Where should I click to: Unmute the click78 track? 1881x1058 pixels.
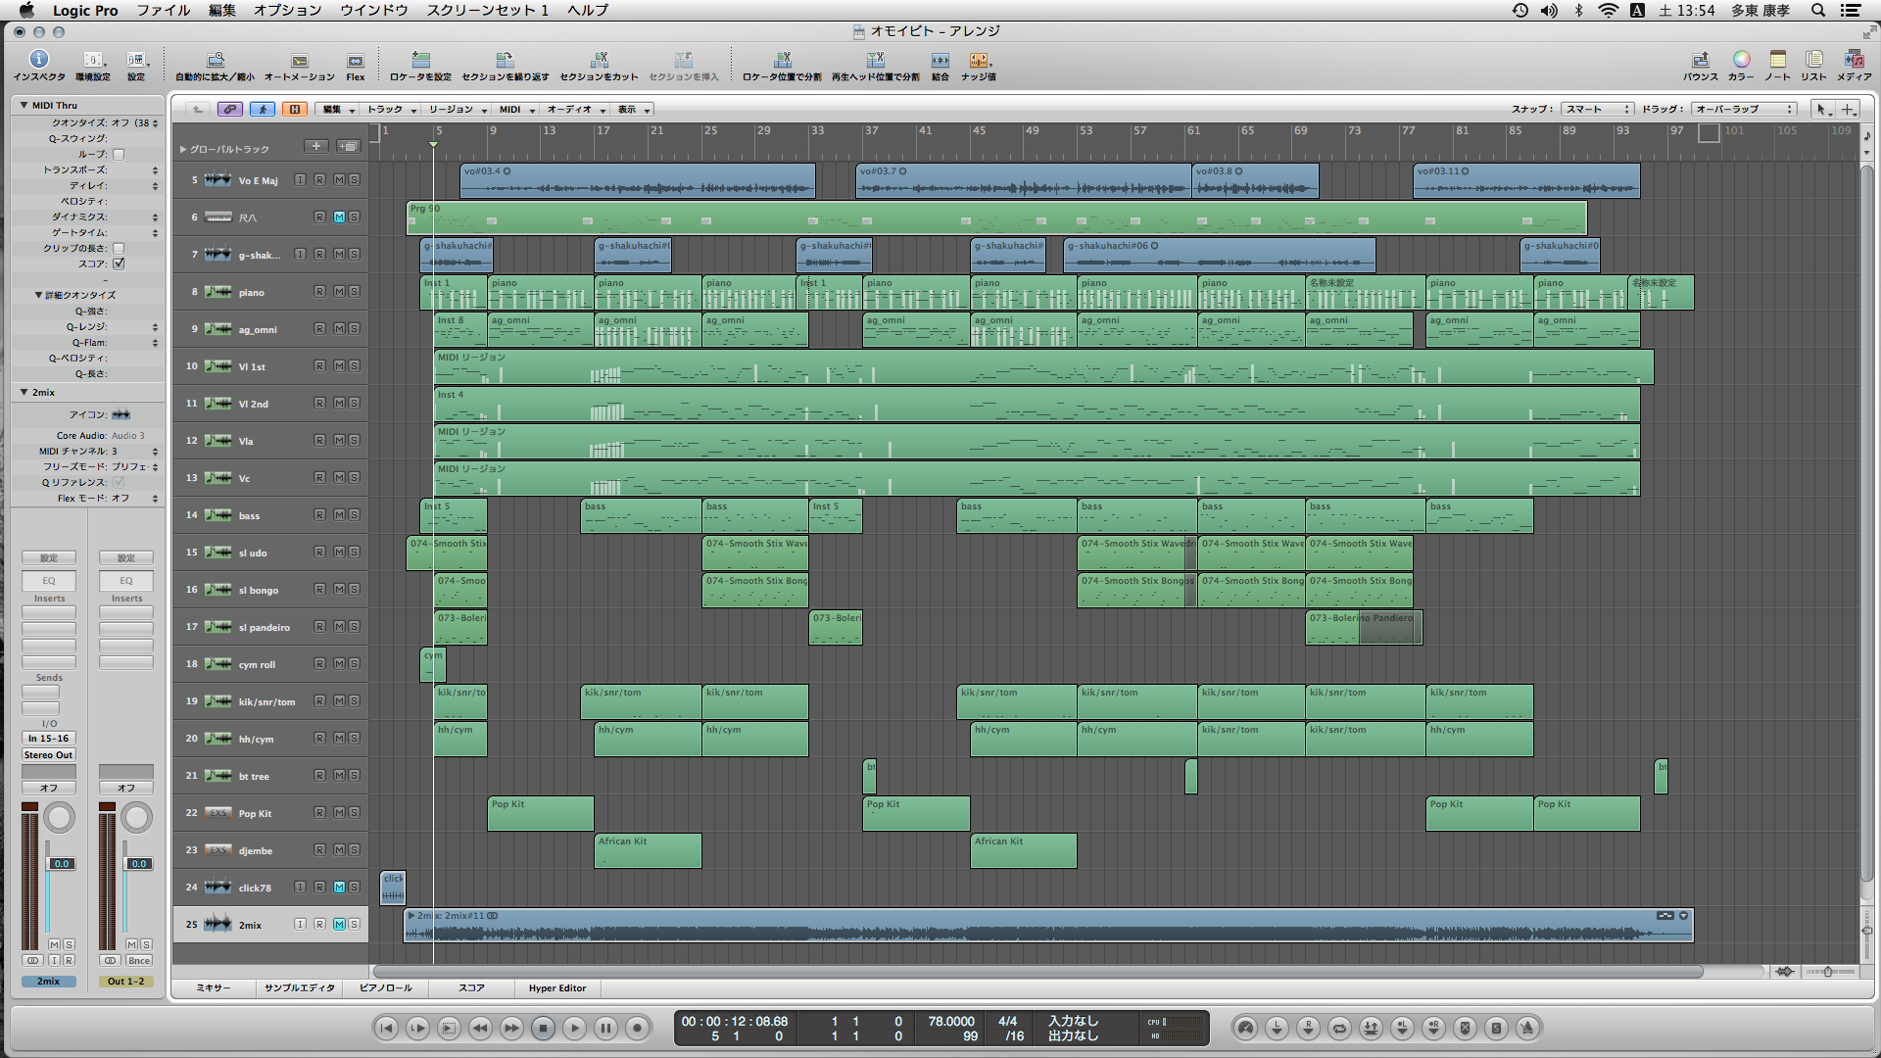339,888
